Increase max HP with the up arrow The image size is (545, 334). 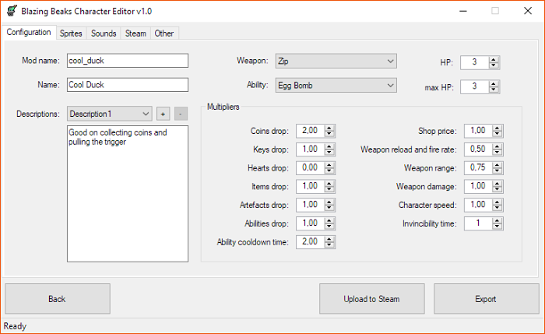494,84
